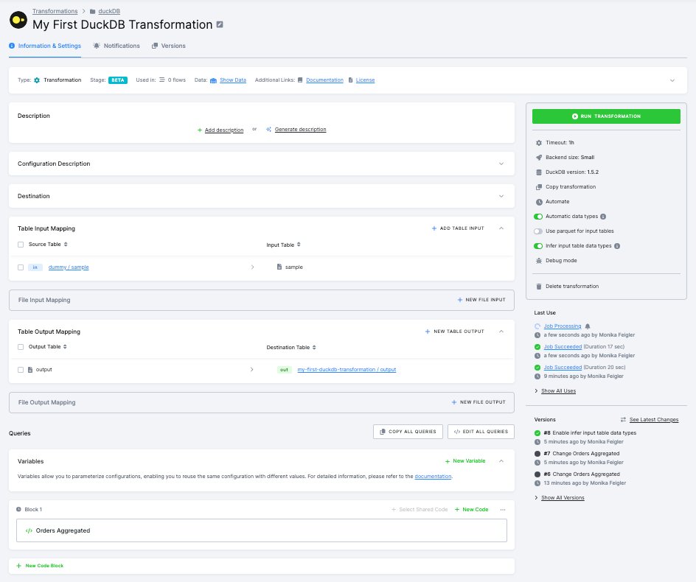Switch to the Notifications tab

116,46
